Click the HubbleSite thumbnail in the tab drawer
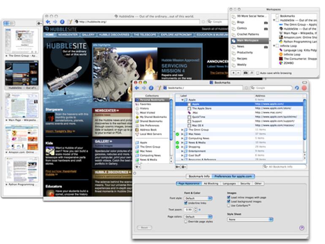This screenshot has width=325, height=244. tap(22, 73)
